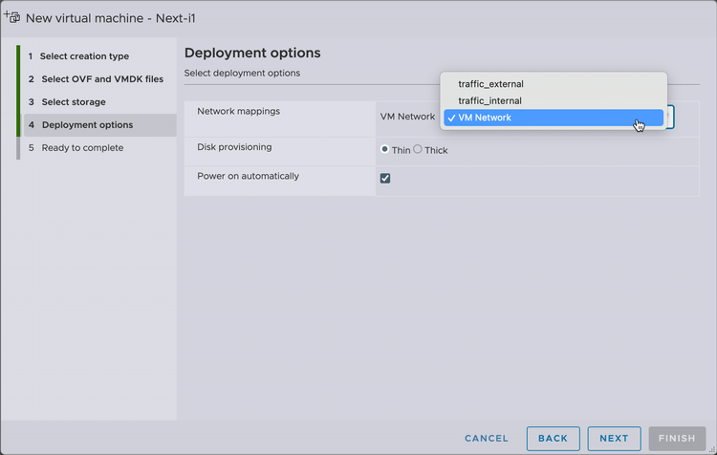Select traffic_external from the network dropdown
The height and width of the screenshot is (455, 717).
click(490, 84)
